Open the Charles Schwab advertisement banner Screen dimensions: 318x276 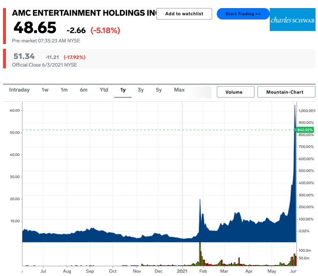tap(293, 20)
